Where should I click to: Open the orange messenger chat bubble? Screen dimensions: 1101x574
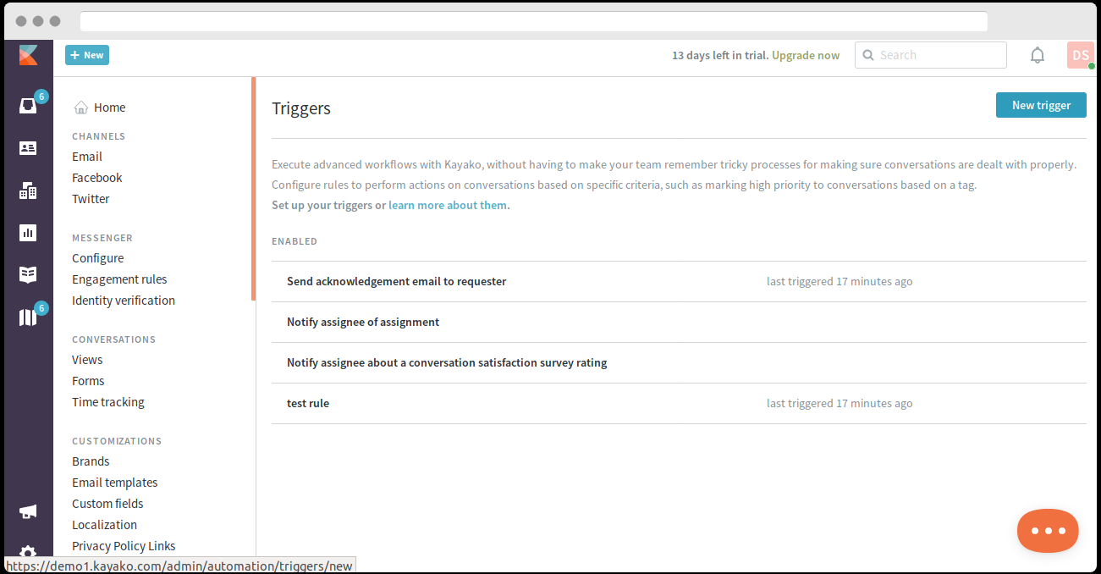click(x=1048, y=531)
